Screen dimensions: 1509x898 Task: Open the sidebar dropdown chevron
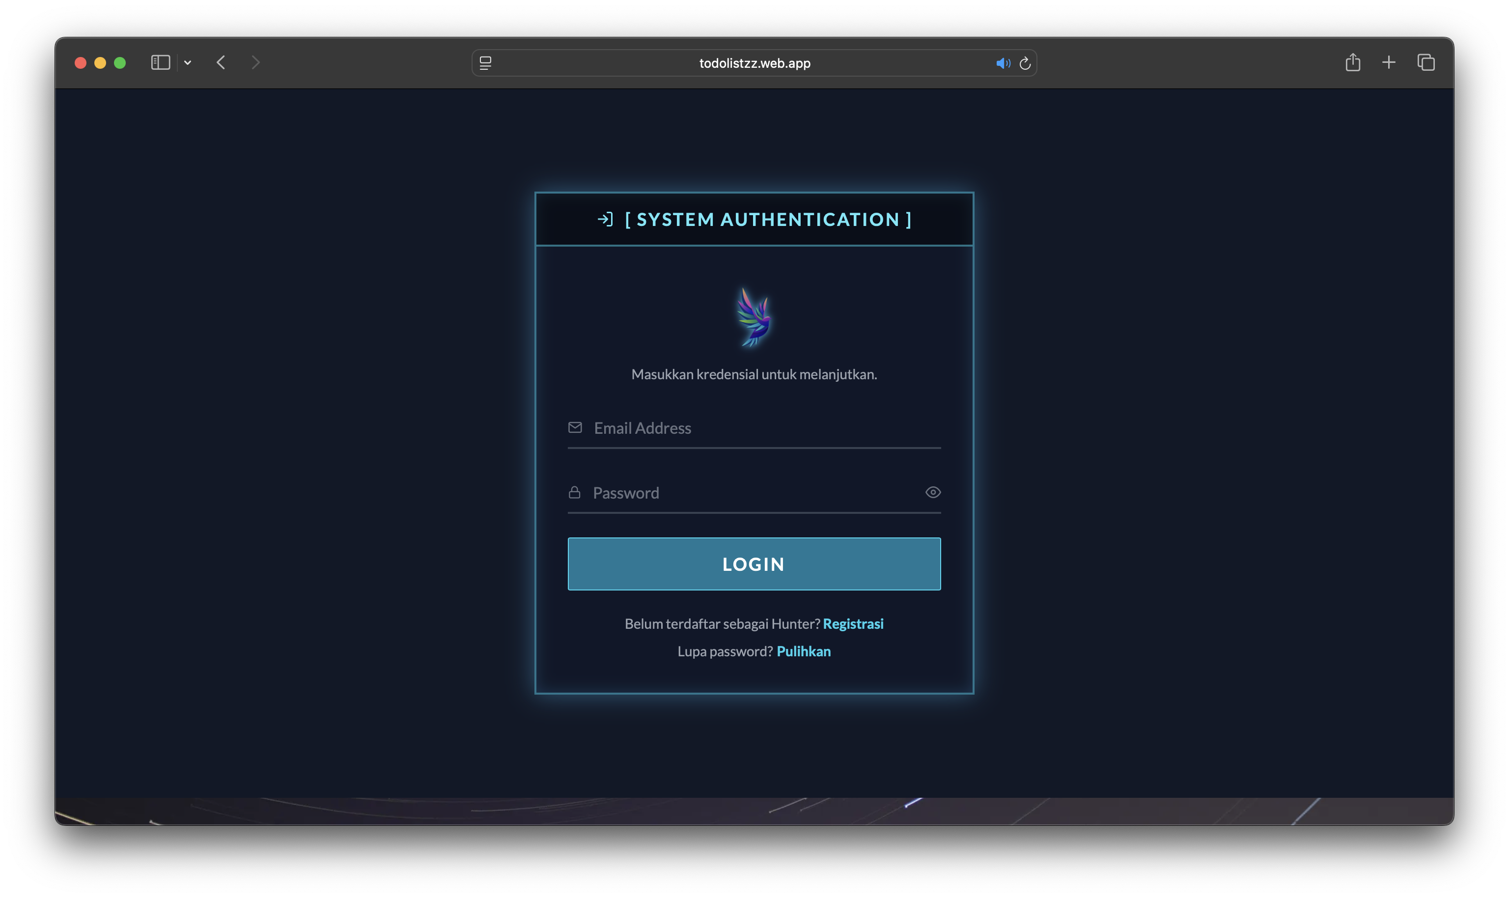[x=188, y=62]
